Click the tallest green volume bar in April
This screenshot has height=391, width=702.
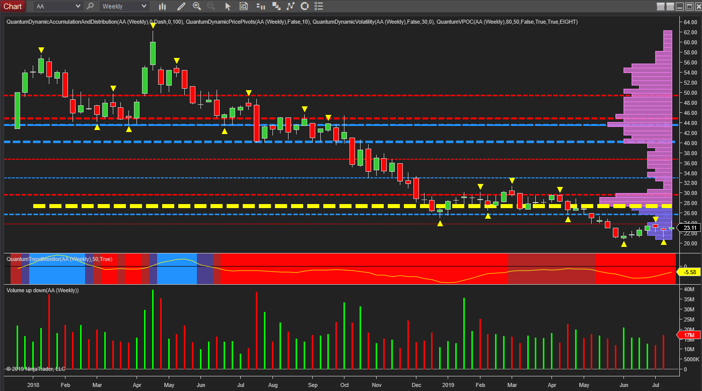153,330
